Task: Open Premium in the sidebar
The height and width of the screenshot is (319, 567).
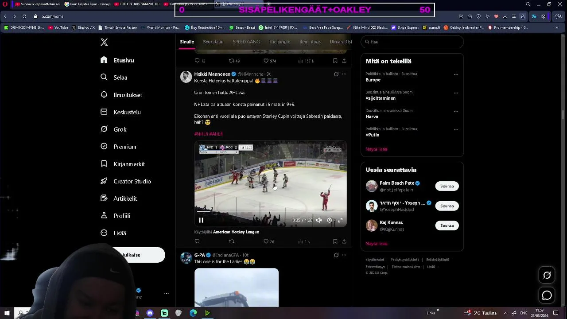Action: tap(118, 147)
